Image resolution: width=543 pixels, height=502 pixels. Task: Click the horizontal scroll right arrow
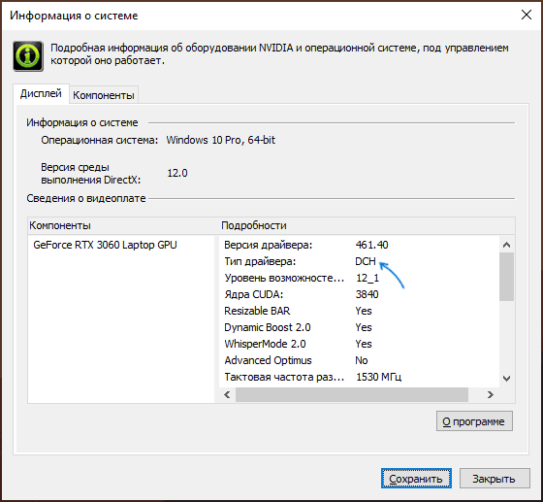490,394
